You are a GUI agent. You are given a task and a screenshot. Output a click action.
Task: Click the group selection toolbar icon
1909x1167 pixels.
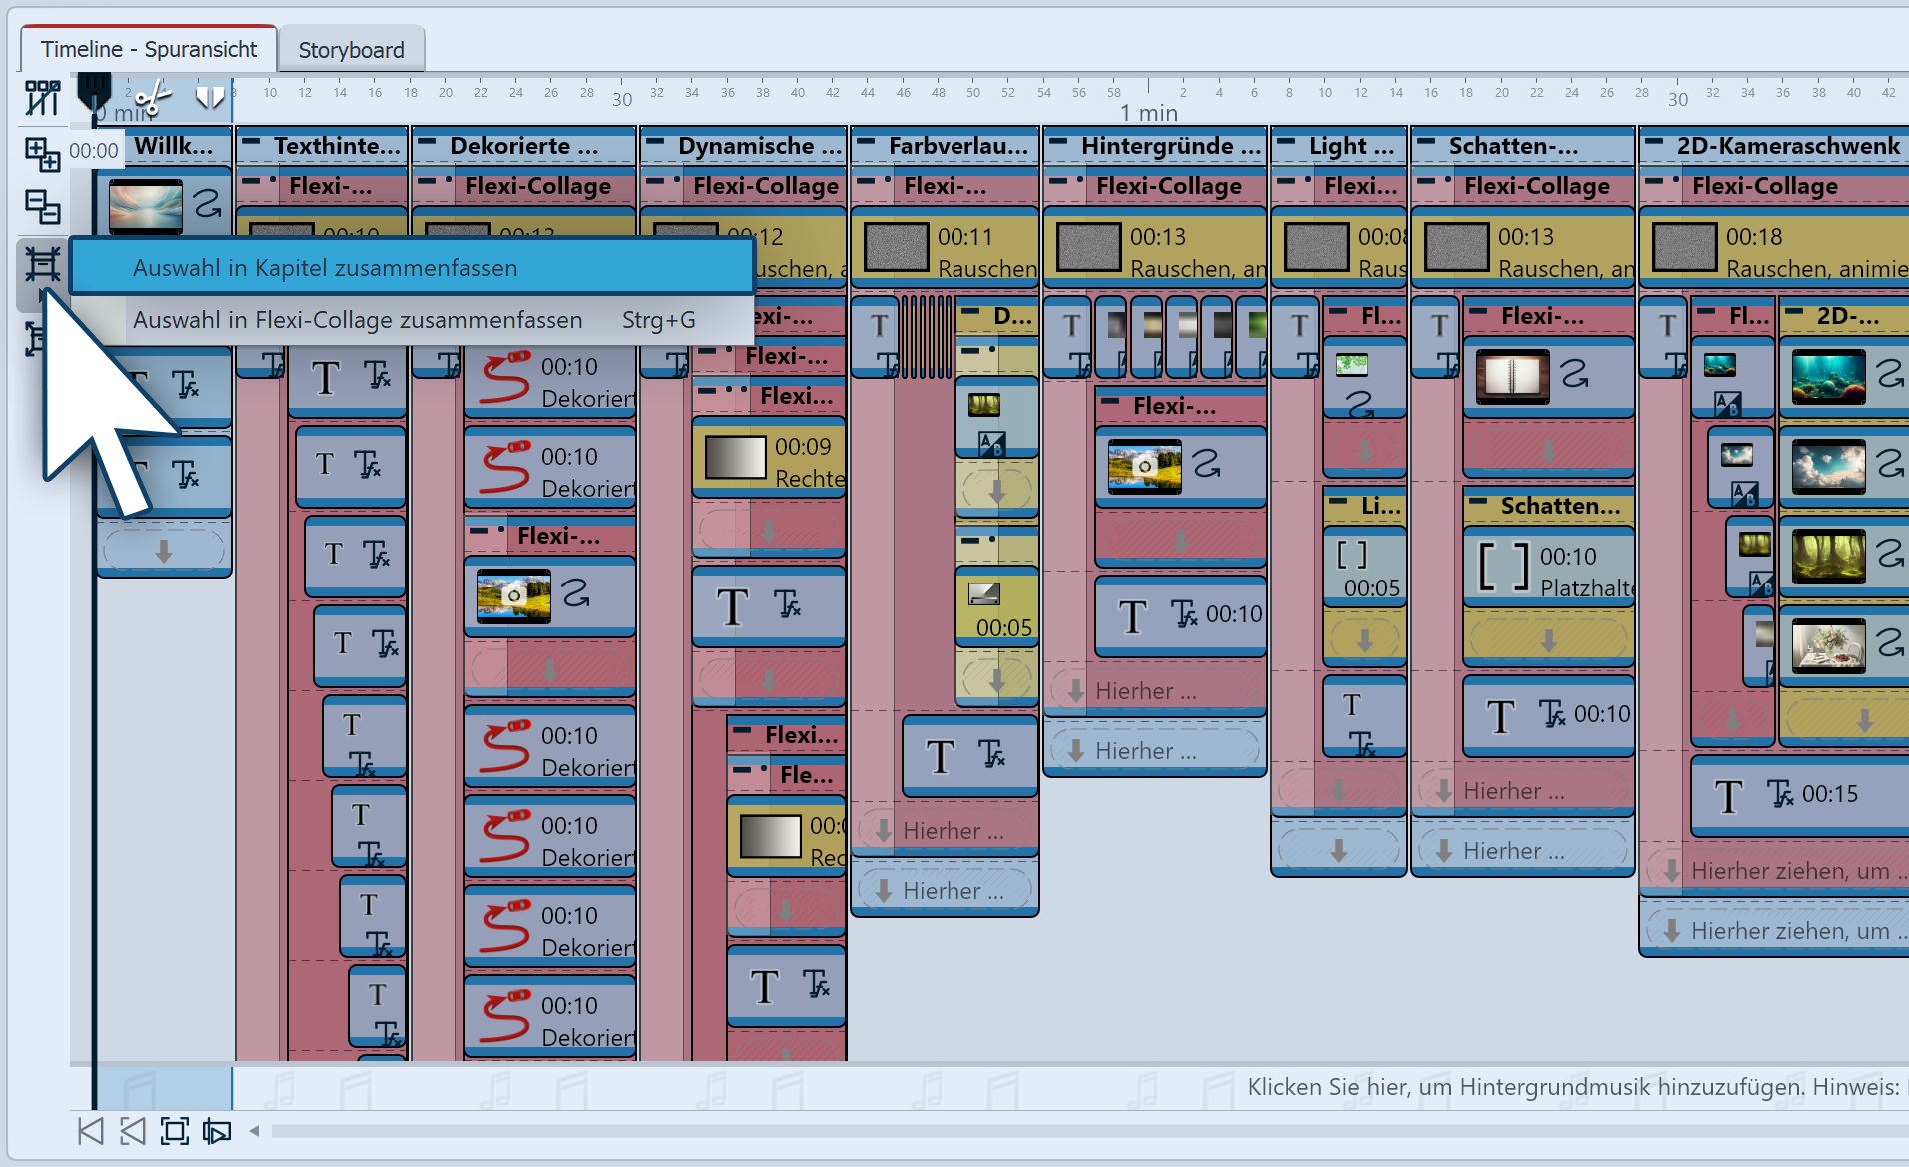[x=42, y=264]
